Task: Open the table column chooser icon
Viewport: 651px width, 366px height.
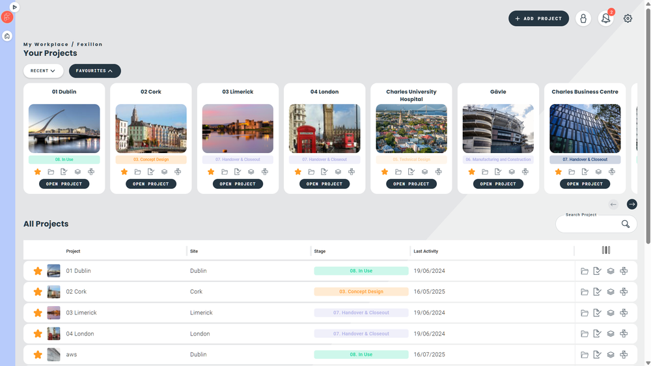Action: (605, 250)
